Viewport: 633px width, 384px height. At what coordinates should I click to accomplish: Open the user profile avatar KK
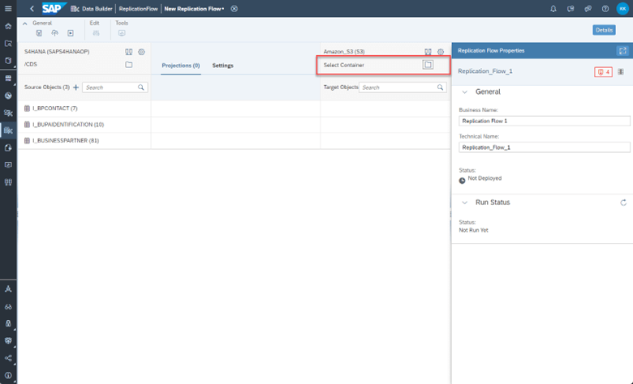click(622, 8)
